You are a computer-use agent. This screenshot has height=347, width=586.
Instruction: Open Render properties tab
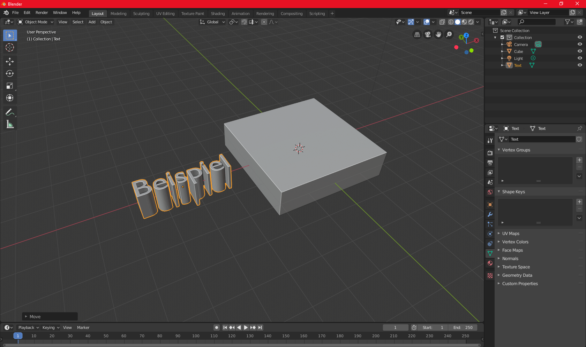coord(490,153)
